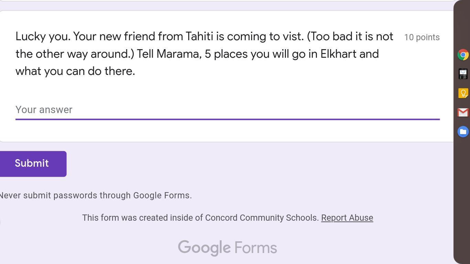Open the Google Keep lightbulb icon

[463, 93]
